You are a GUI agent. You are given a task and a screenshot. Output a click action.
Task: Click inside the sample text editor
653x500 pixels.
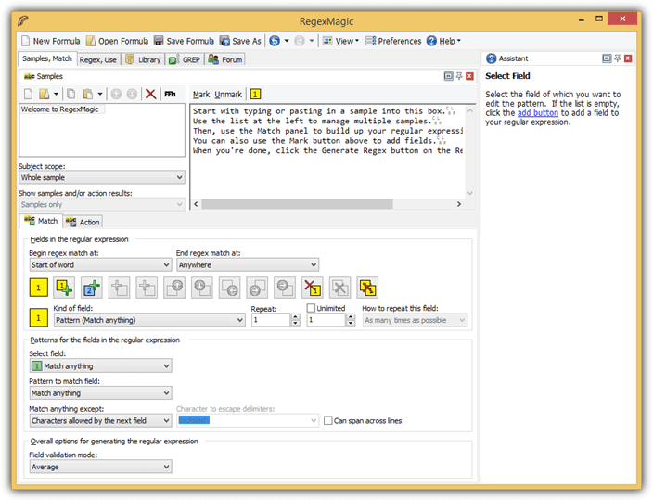click(327, 151)
